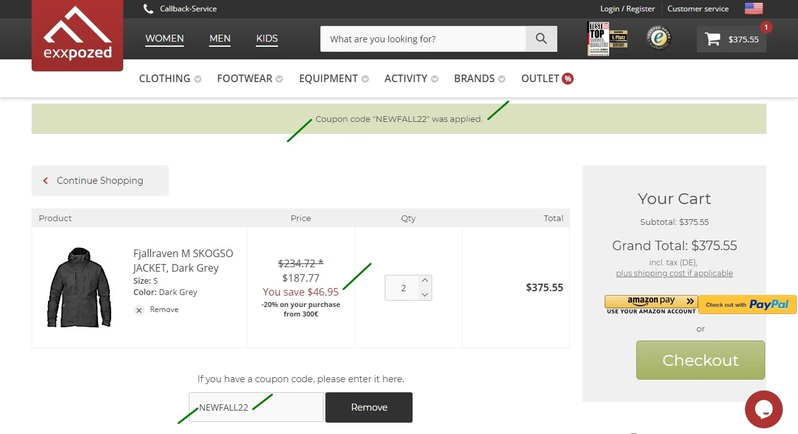Screen dimensions: 798x434
Task: Go to the Outlet category
Action: pos(540,78)
